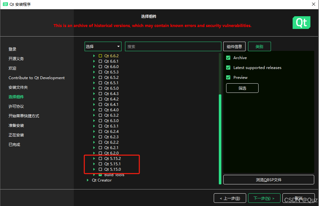This screenshot has width=319, height=206.
Task: Check the Qt 5.15.2 checkbox
Action: coord(100,158)
